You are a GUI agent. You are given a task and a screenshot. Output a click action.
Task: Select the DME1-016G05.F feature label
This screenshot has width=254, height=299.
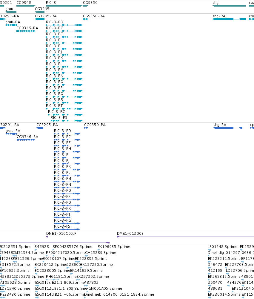(x=61, y=234)
